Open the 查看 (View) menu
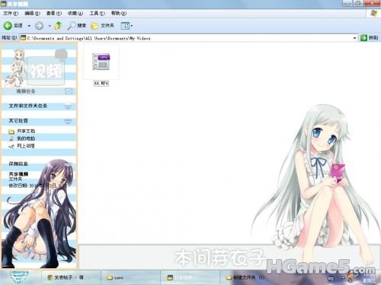The height and width of the screenshot is (285, 381). (x=53, y=13)
